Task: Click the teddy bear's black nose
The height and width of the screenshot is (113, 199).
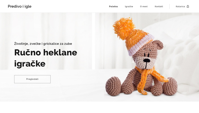Action: tap(147, 60)
